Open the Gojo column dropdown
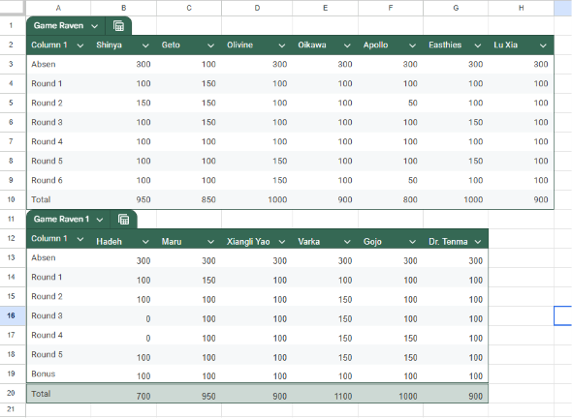Screen dimensions: 572x418 point(412,242)
